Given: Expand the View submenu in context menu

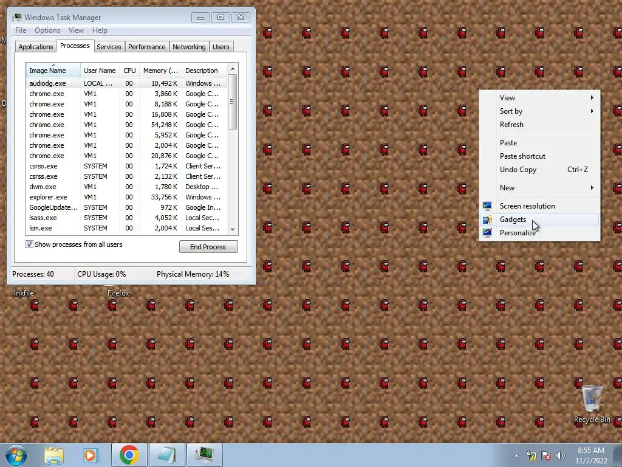Looking at the screenshot, I should pyautogui.click(x=540, y=98).
